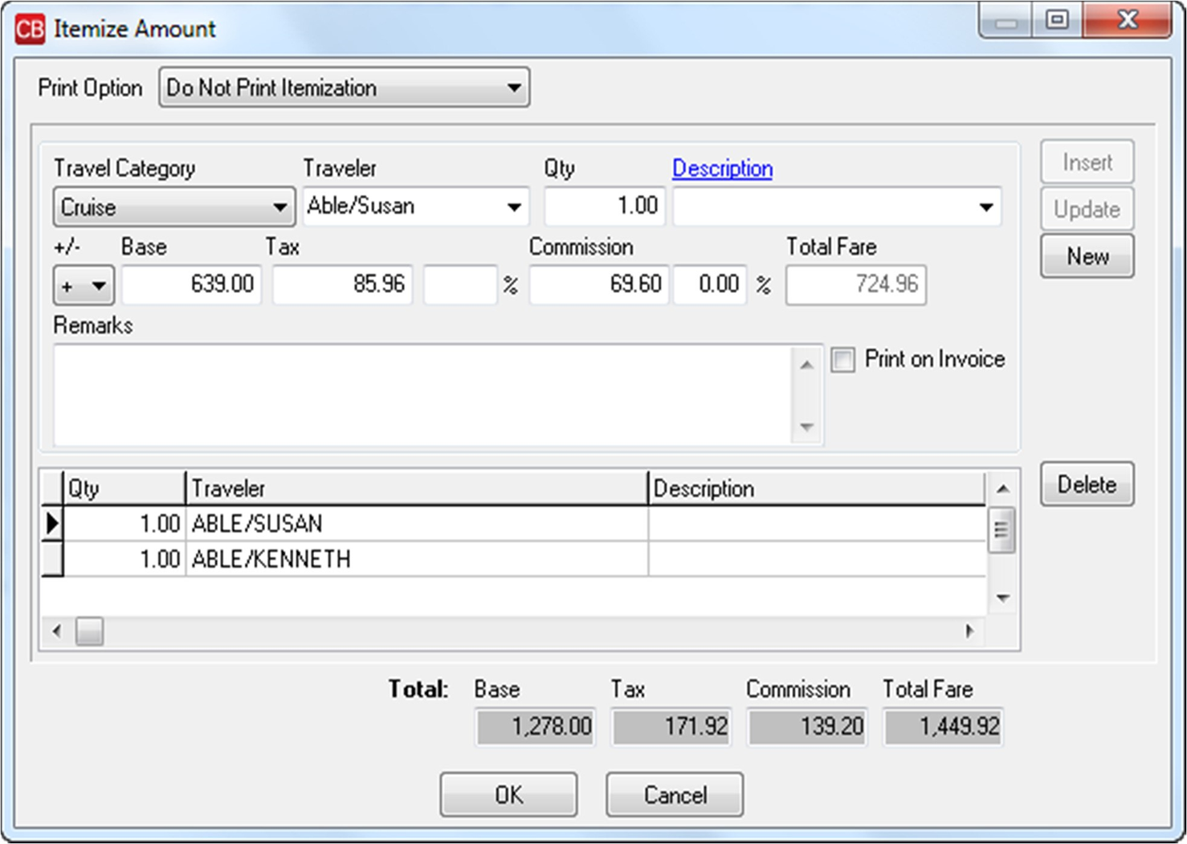Viewport: 1187px width, 844px height.
Task: Click the Total Commission value 139.20
Action: click(x=807, y=727)
